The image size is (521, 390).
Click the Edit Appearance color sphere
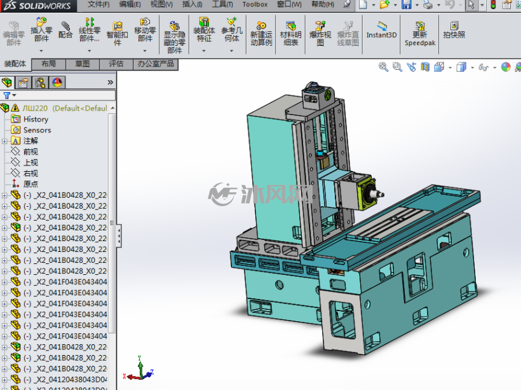(x=506, y=67)
